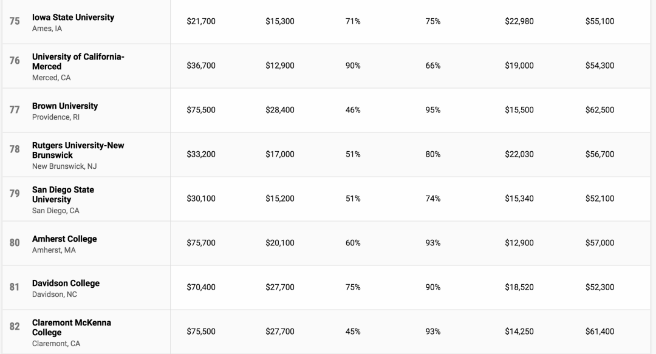Click rank number 80 cell
This screenshot has height=354, width=656.
tap(15, 243)
